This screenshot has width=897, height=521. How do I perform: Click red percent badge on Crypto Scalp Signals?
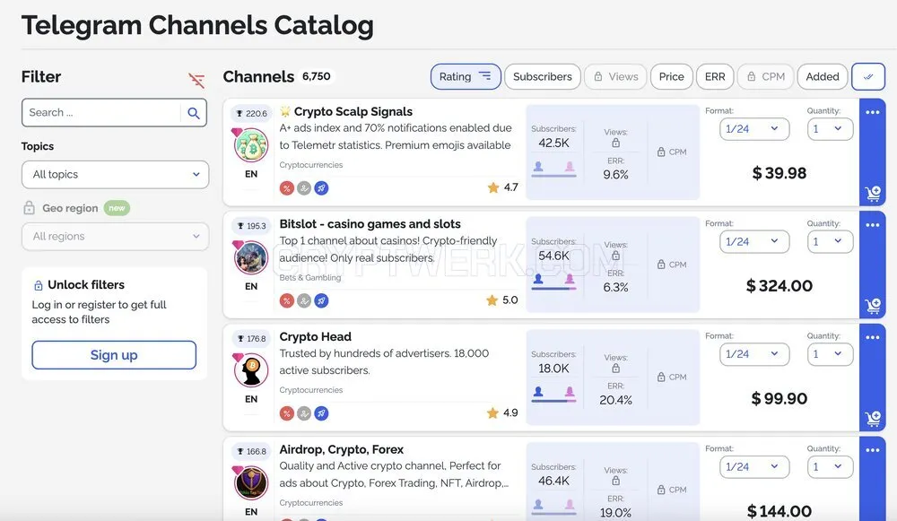[287, 188]
